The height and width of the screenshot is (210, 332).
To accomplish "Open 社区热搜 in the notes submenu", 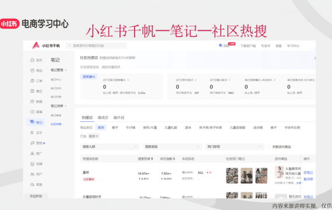I will (x=56, y=124).
